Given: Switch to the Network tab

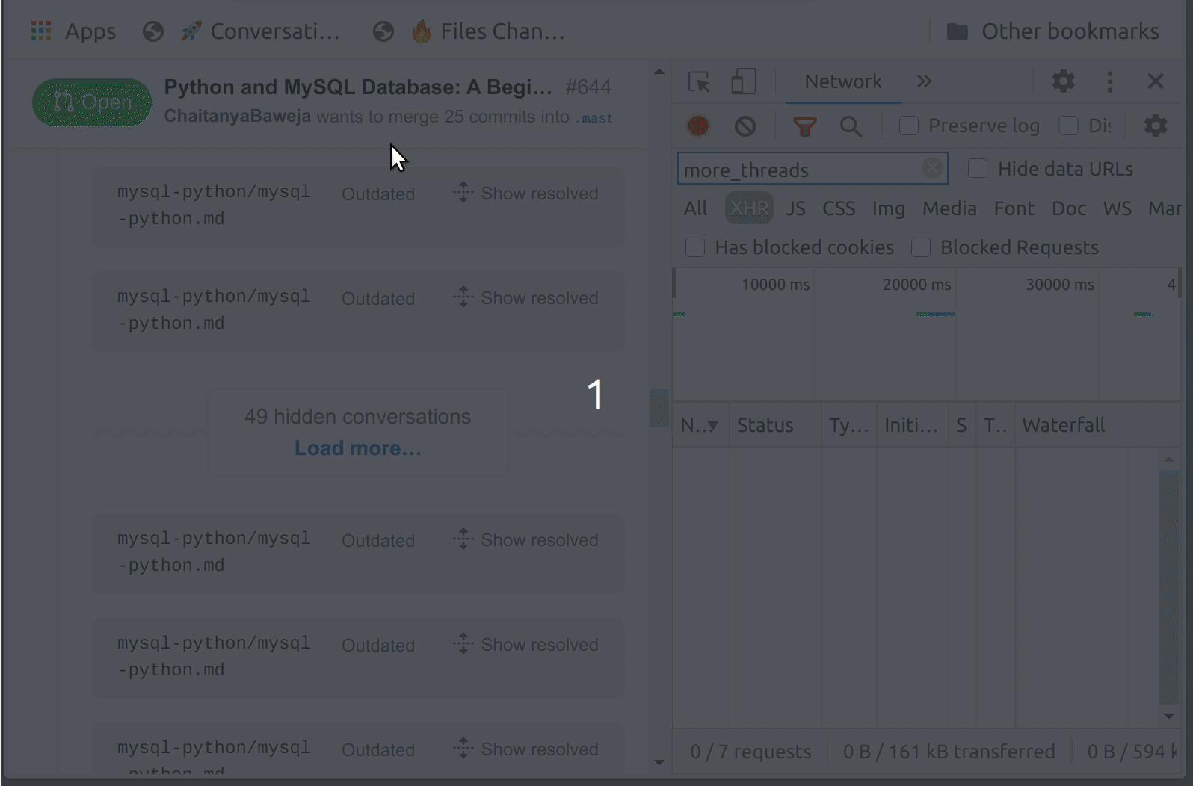Looking at the screenshot, I should (843, 81).
